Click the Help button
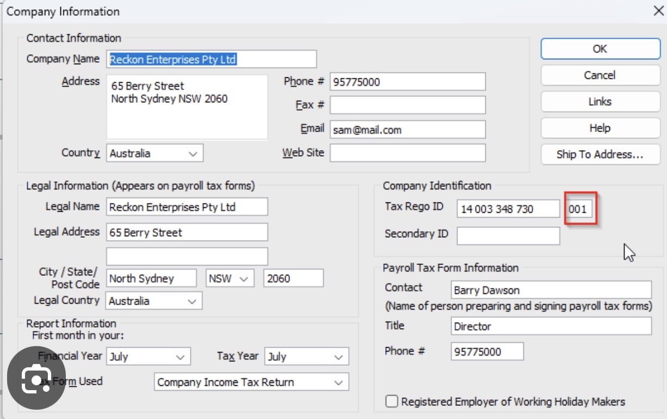 point(600,128)
